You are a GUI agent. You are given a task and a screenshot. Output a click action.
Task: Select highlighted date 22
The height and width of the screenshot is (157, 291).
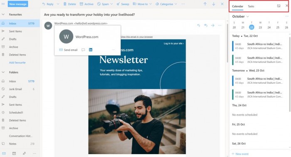[252, 27]
